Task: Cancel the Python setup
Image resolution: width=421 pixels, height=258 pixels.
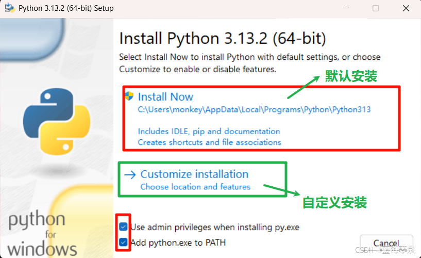Action: 386,243
